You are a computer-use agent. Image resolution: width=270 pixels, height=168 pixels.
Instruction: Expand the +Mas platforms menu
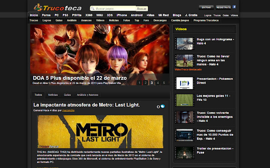[150, 15]
